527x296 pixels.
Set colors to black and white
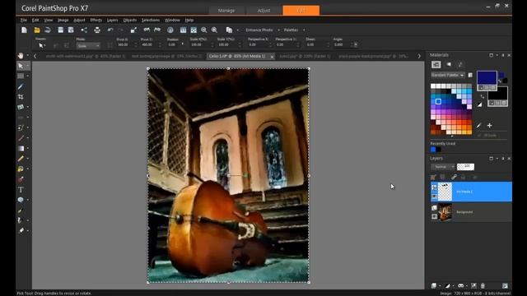(480, 104)
